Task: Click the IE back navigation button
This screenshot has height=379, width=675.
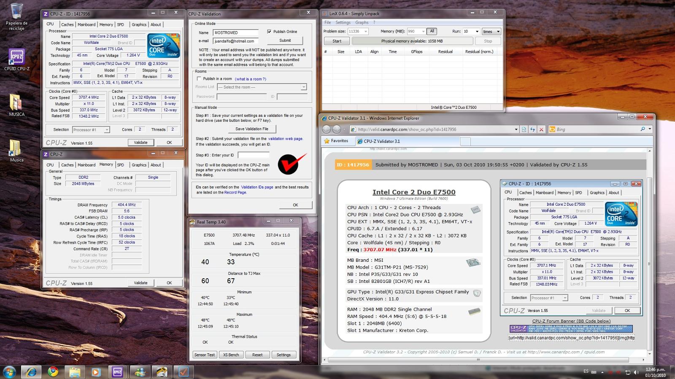Action: click(x=327, y=129)
